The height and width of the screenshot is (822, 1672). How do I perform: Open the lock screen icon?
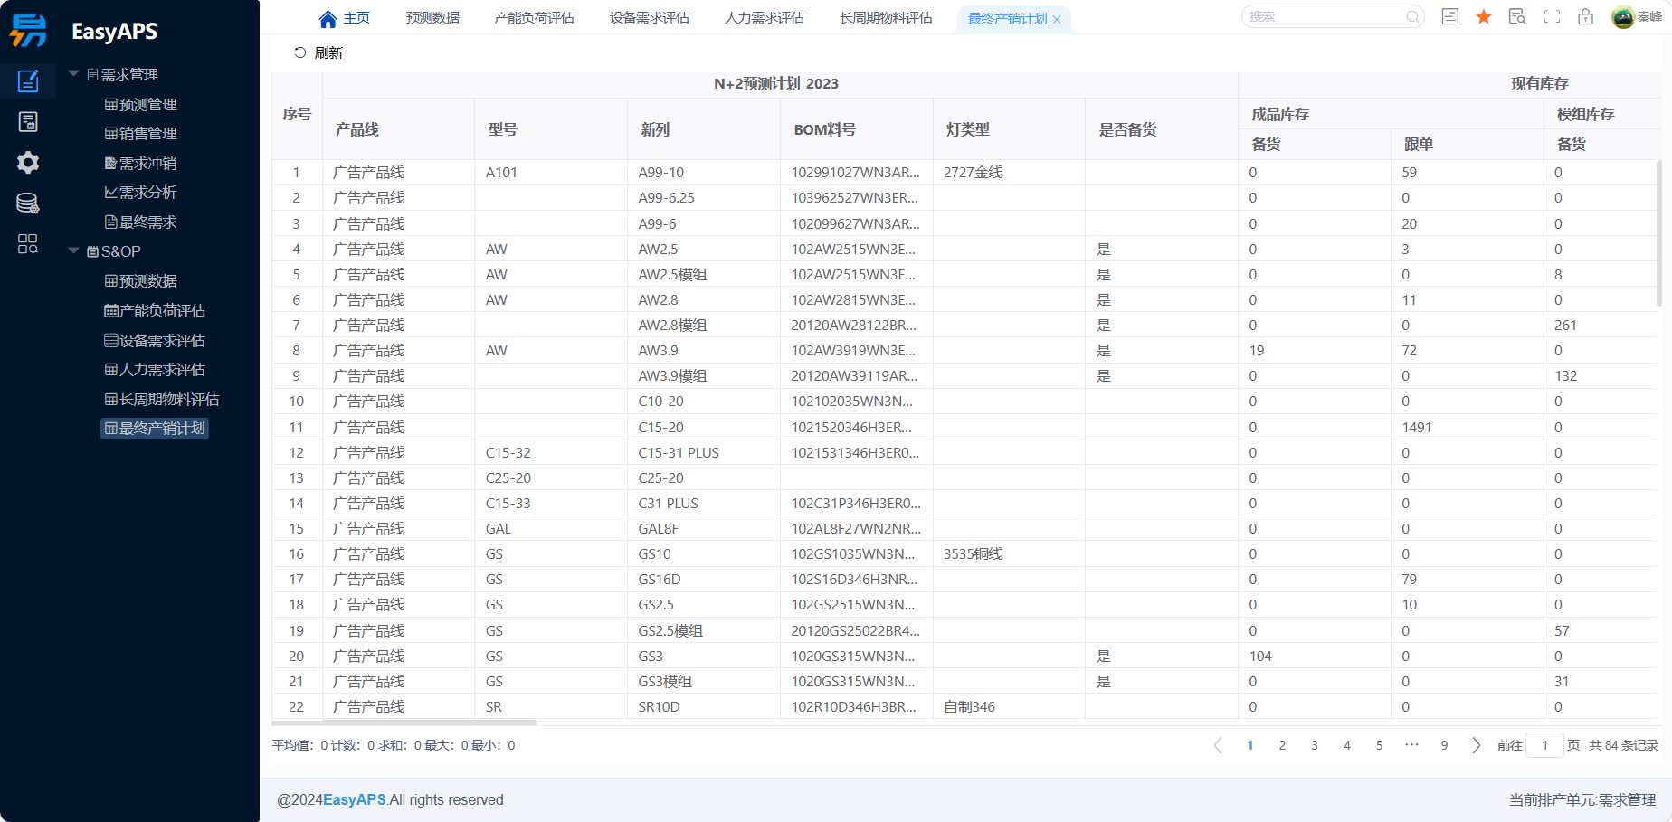point(1585,17)
